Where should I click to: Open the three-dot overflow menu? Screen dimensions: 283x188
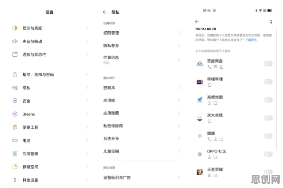click(x=271, y=22)
